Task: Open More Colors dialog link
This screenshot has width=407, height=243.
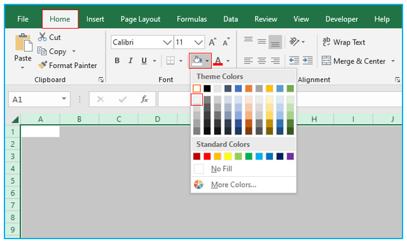Action: coord(233,184)
